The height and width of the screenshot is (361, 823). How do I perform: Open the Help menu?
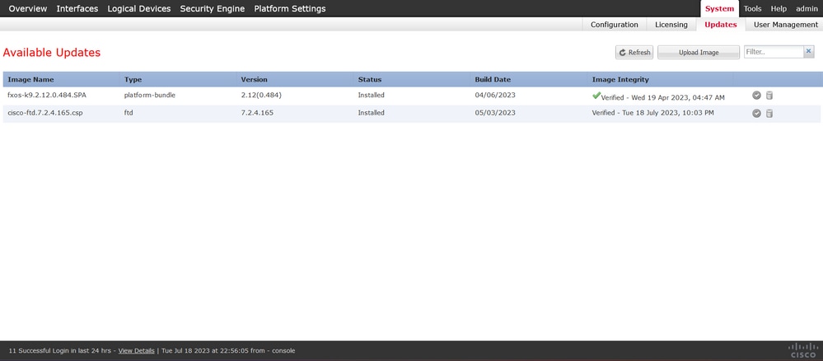[x=779, y=8]
